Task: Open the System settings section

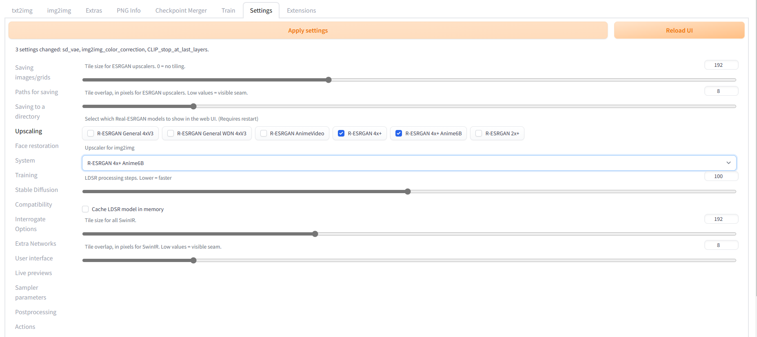Action: pyautogui.click(x=25, y=161)
